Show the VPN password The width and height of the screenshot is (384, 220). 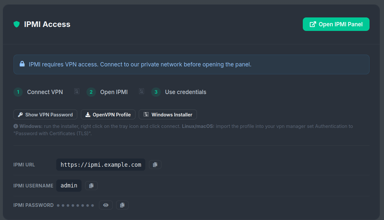coord(45,115)
